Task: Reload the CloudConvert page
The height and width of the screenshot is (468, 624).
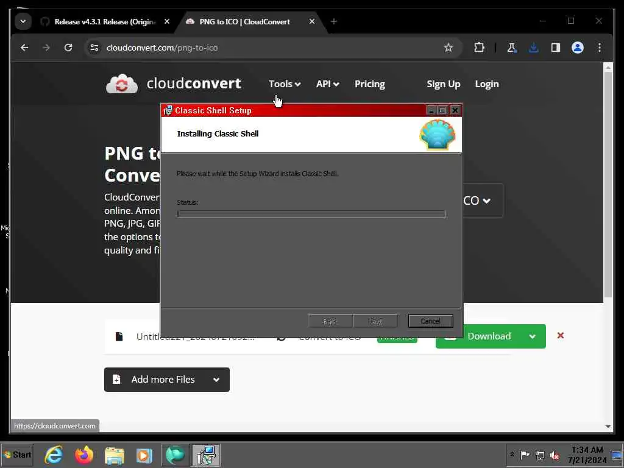Action: coord(68,48)
